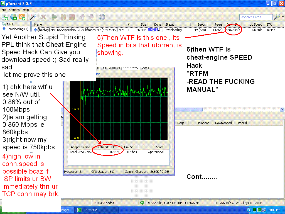285x214 pixels.
Task: Click the µTorrent icon in system tray
Action: [259, 210]
